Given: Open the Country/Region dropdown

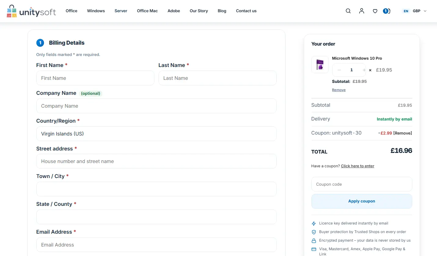Looking at the screenshot, I should click(156, 134).
